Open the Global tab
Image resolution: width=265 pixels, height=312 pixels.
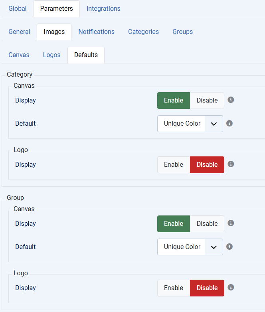(18, 8)
